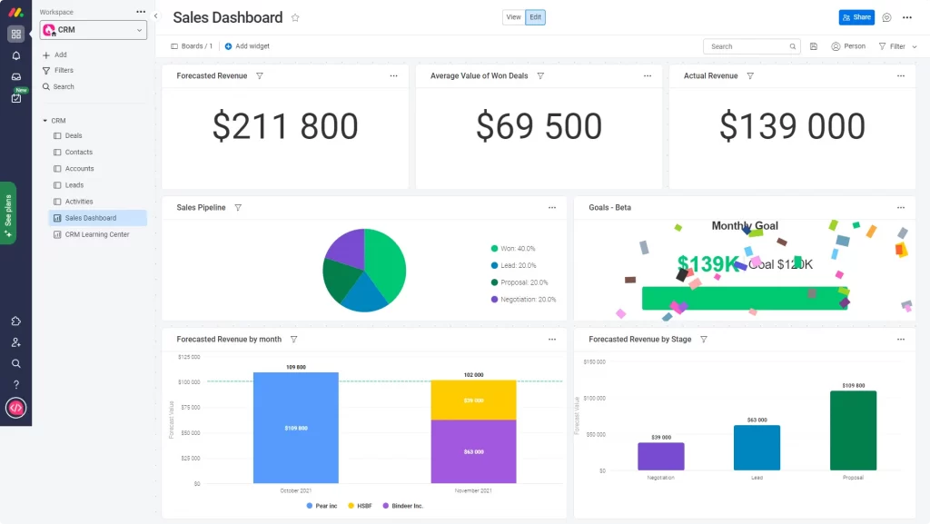Click See plans side tab

[x=7, y=213]
